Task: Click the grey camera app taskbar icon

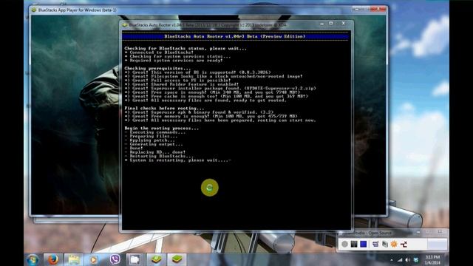Action: coord(135,259)
